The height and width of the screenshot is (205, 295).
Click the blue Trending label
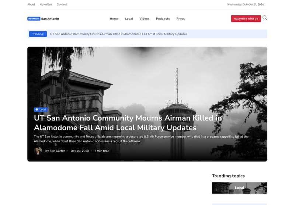(38, 34)
